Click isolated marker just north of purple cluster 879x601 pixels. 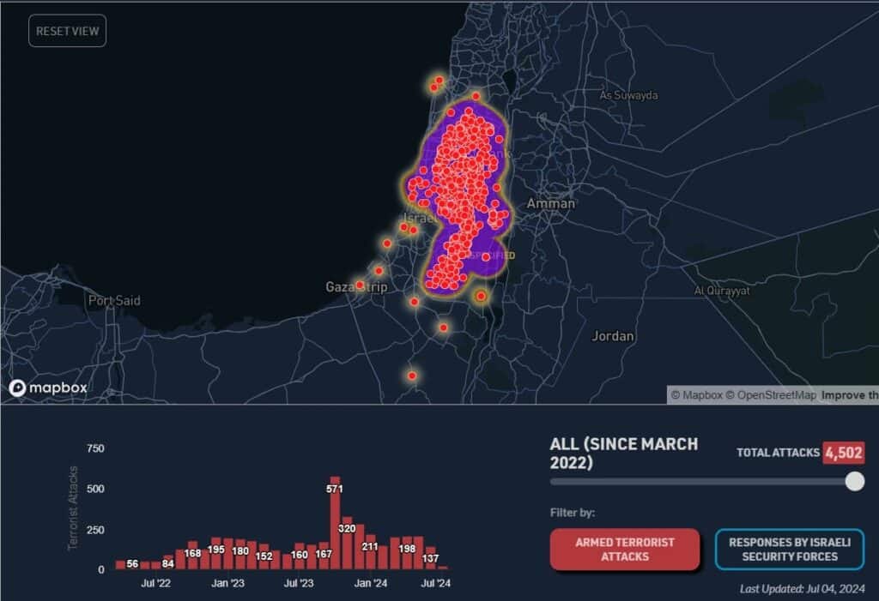476,96
